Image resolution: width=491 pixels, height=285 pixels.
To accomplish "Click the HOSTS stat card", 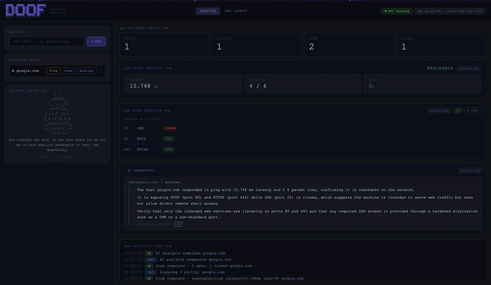I will pyautogui.click(x=164, y=44).
